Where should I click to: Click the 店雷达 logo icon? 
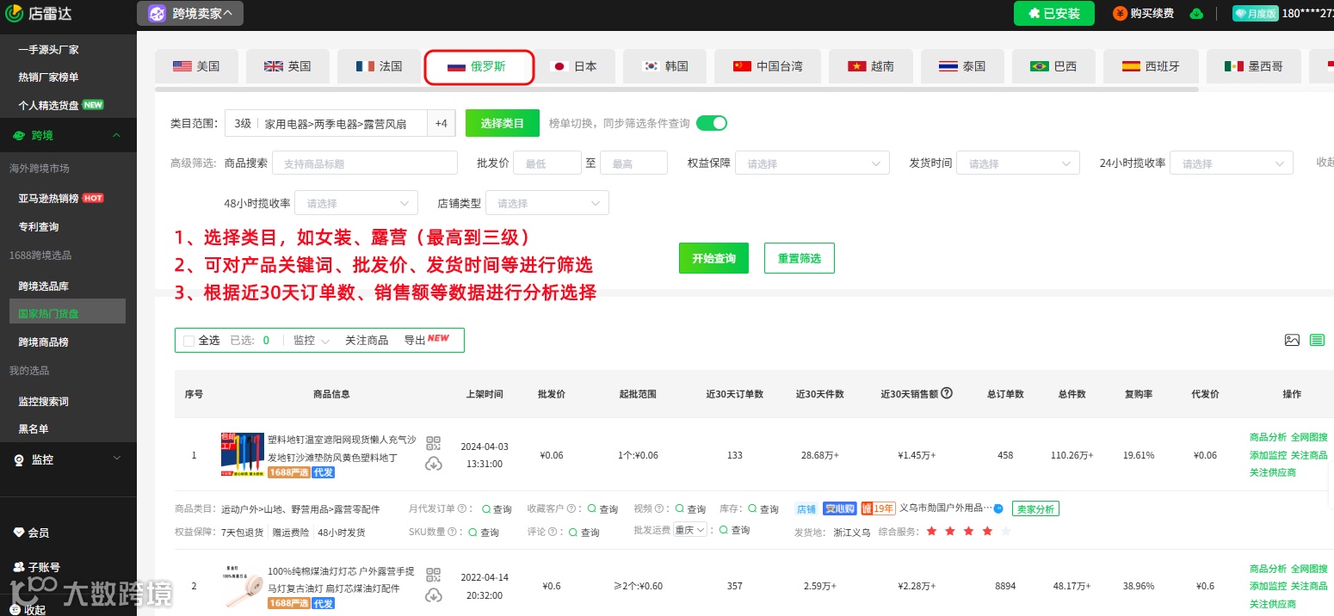coord(14,13)
